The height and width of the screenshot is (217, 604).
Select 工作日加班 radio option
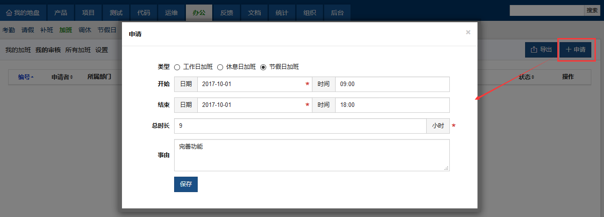tap(177, 67)
